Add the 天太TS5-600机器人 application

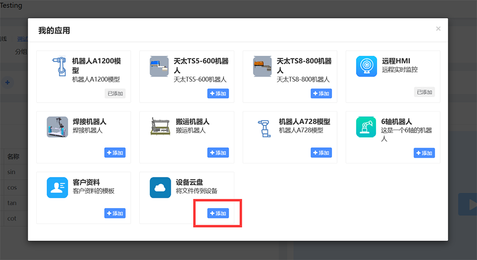tap(218, 93)
